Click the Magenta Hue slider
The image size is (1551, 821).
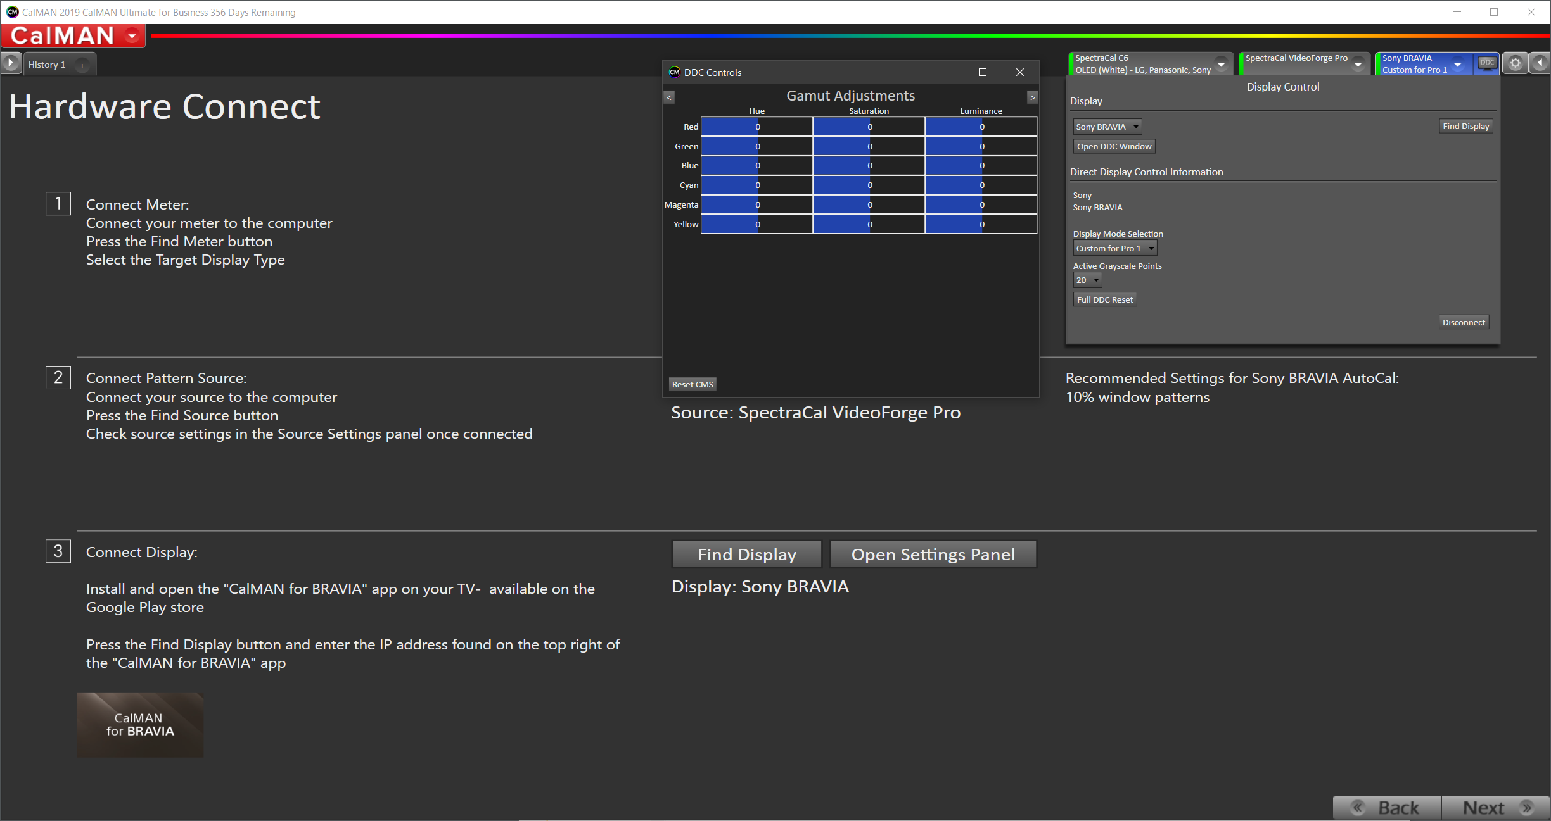pyautogui.click(x=756, y=204)
